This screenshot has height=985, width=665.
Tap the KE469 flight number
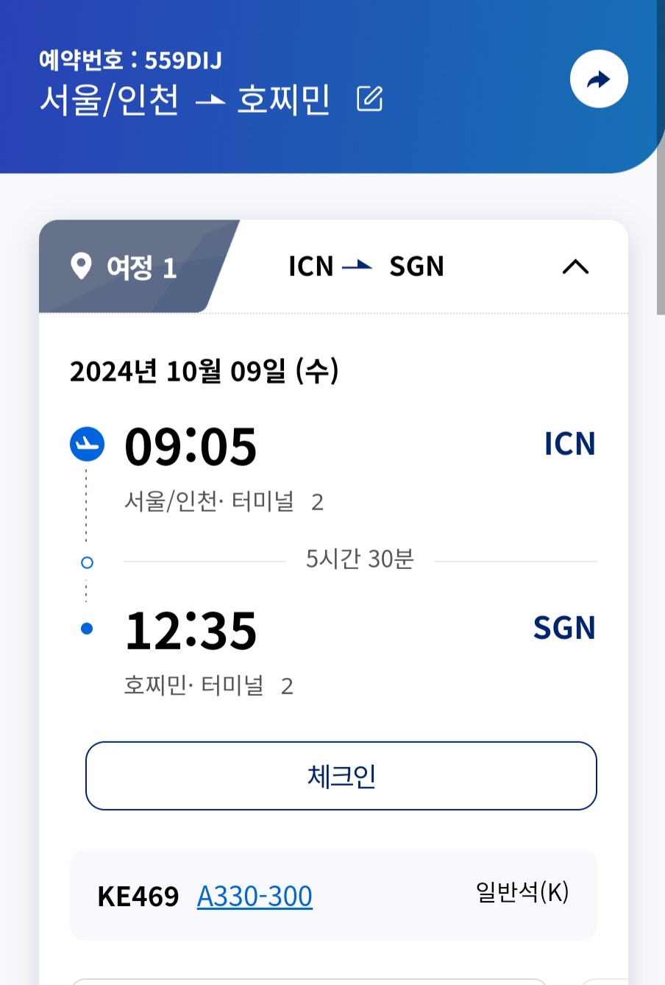[x=138, y=897]
